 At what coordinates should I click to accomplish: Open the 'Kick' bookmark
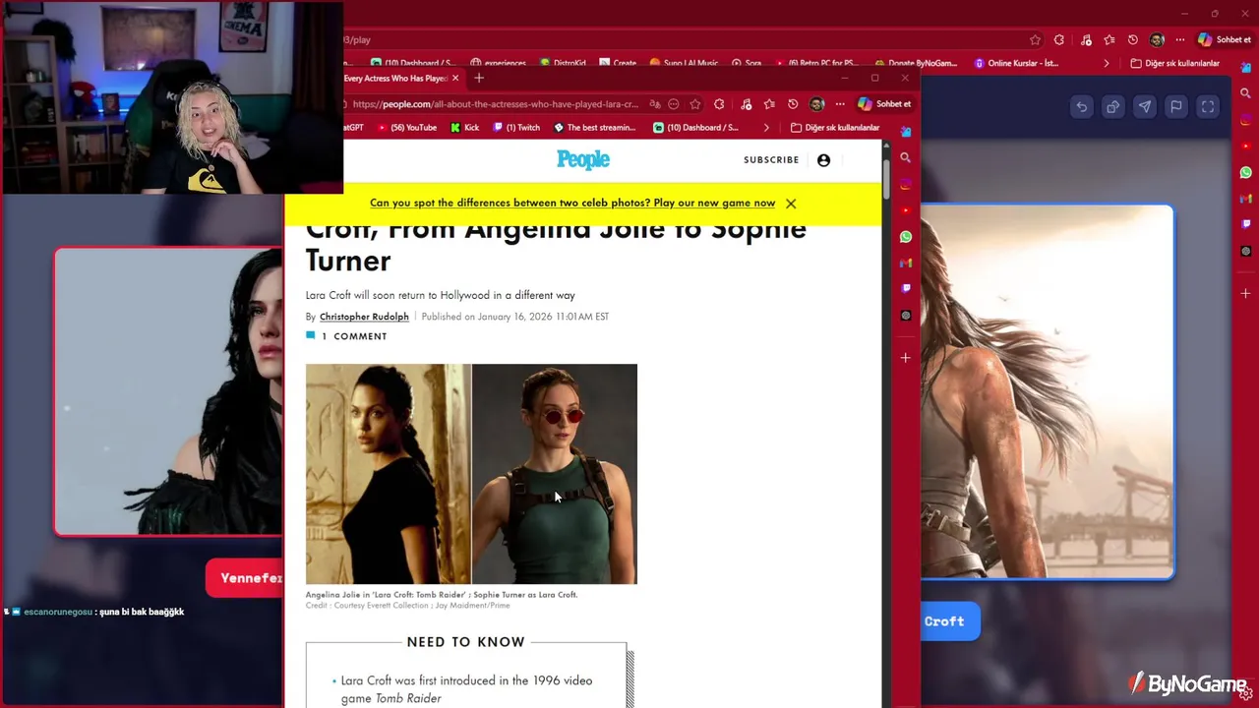464,128
